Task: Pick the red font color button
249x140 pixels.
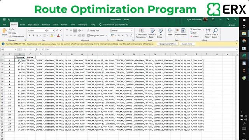Action: point(58,35)
